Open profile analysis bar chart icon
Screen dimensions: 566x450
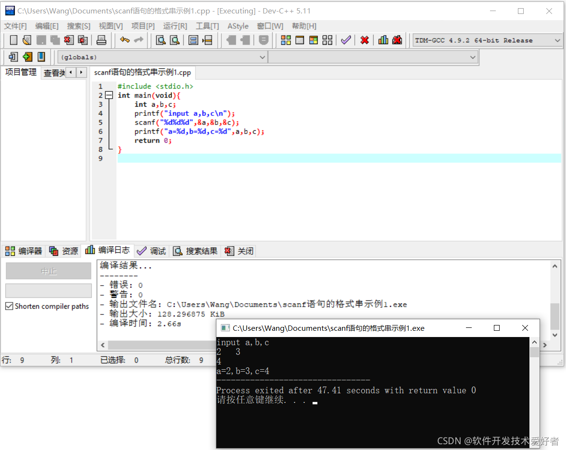[x=383, y=40]
